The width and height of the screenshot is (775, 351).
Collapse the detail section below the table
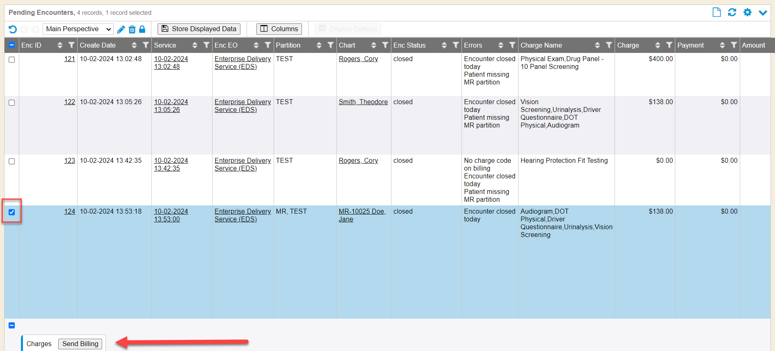click(x=12, y=326)
